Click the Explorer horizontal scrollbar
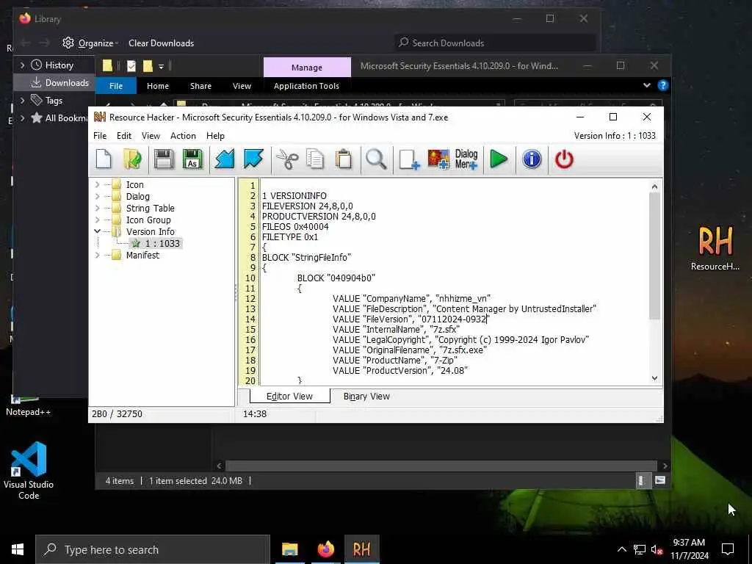The height and width of the screenshot is (564, 752). pyautogui.click(x=441, y=466)
